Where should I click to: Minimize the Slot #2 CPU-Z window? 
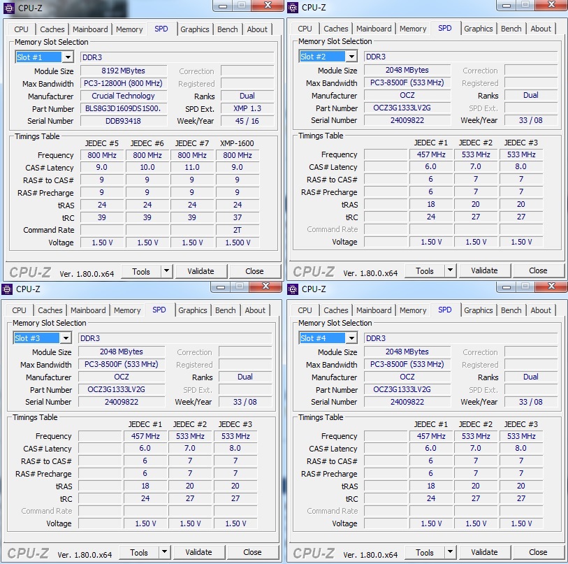507,6
